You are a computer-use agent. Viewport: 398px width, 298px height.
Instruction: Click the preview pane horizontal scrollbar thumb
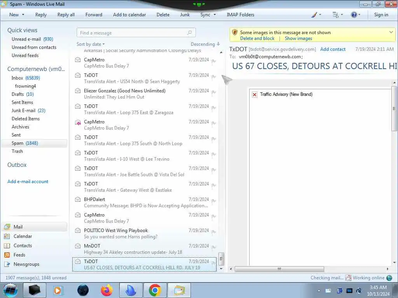click(279, 269)
